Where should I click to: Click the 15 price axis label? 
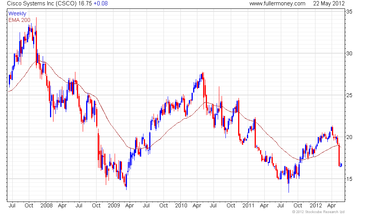[x=349, y=179]
